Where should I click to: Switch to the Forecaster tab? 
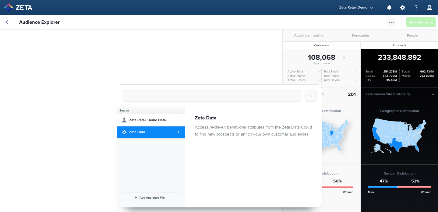361,35
